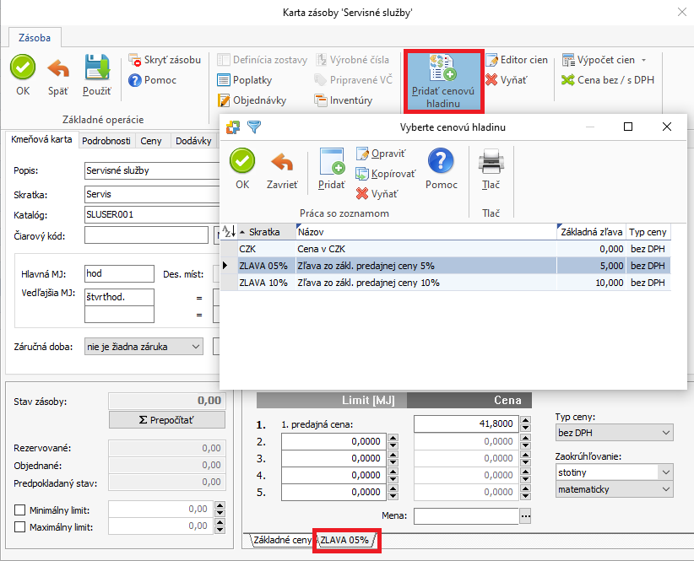Click Hlavná MJ field with hod

(119, 273)
